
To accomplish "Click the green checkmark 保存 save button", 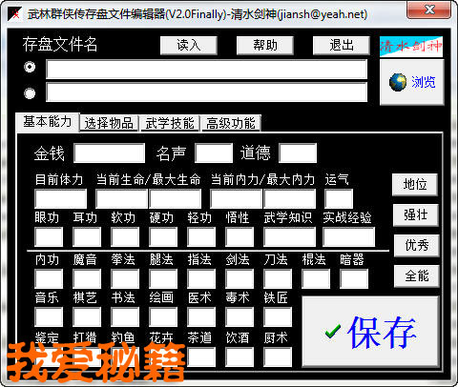I will tap(370, 333).
